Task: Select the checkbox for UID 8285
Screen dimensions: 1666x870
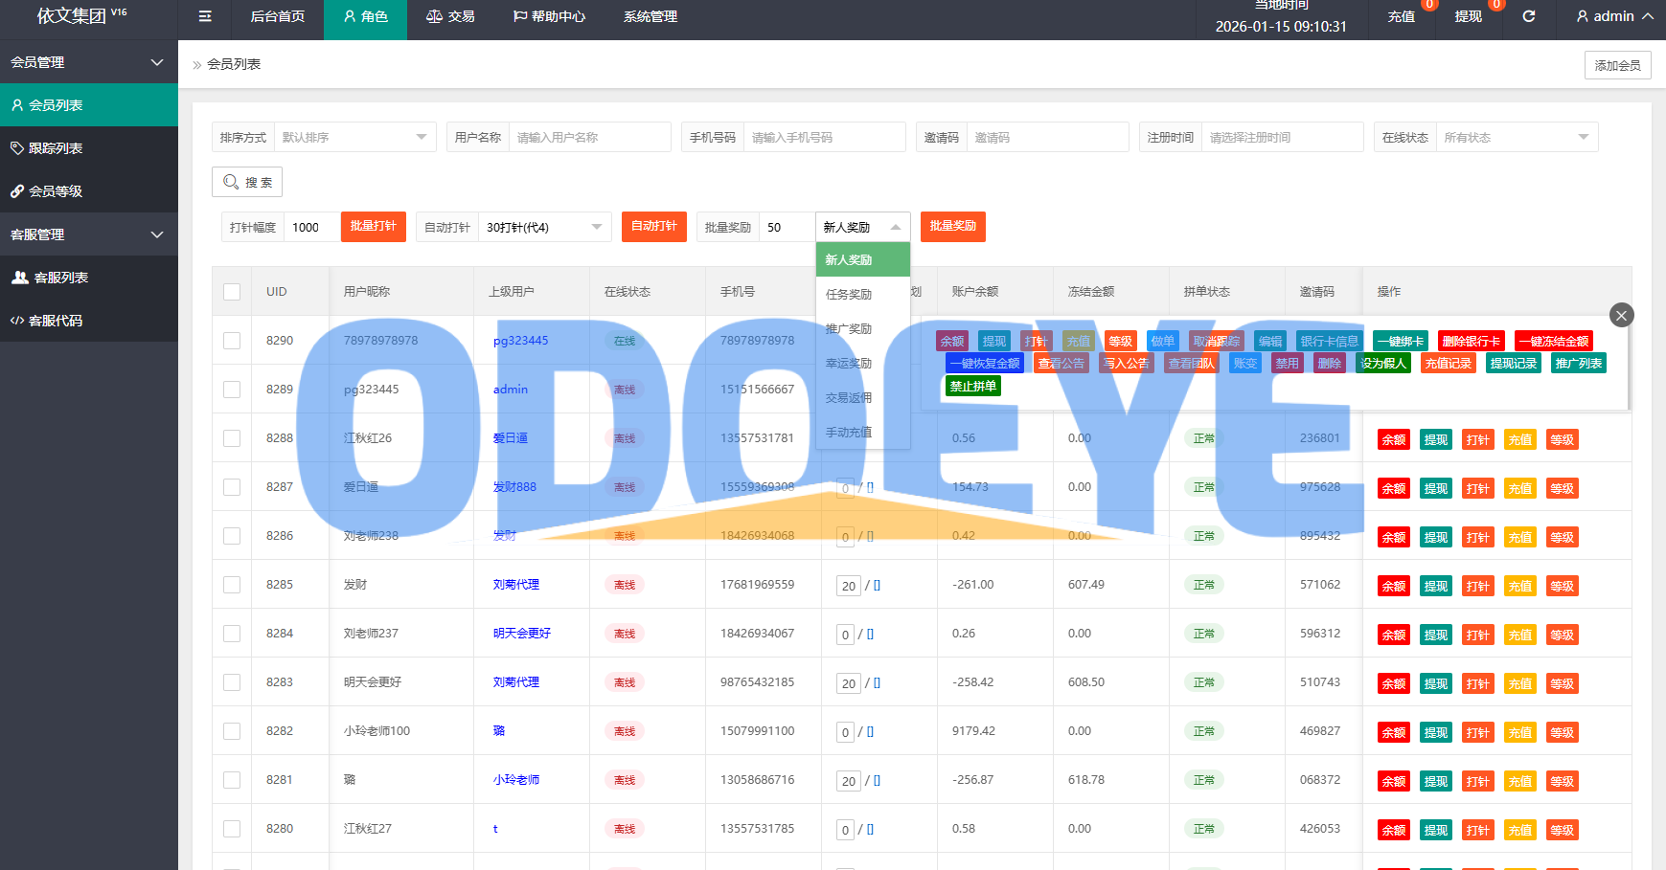Action: click(232, 585)
